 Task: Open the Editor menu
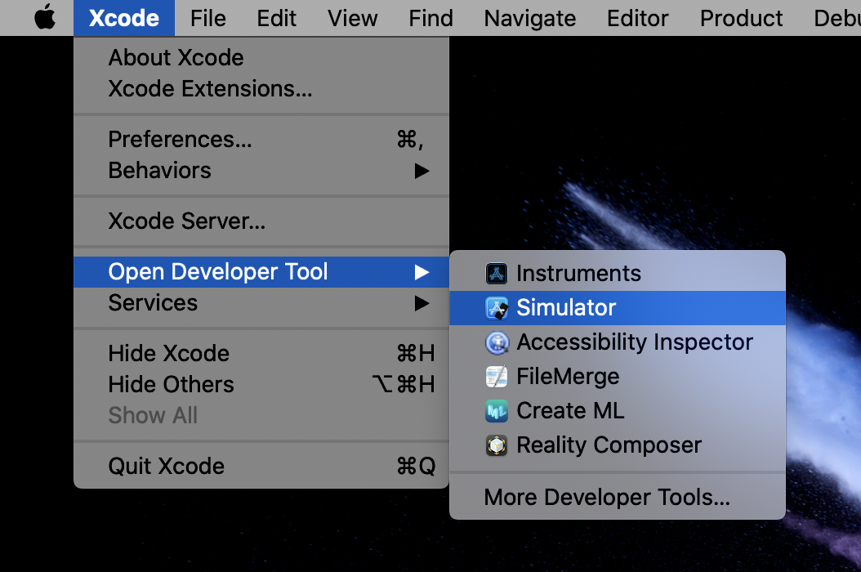pyautogui.click(x=637, y=18)
